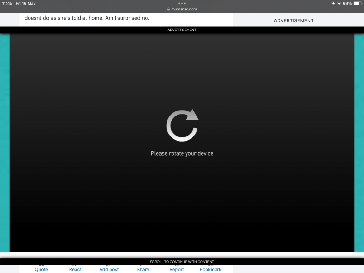The image size is (364, 273).
Task: Tap the 'Please rotate your device' text
Action: click(x=182, y=153)
